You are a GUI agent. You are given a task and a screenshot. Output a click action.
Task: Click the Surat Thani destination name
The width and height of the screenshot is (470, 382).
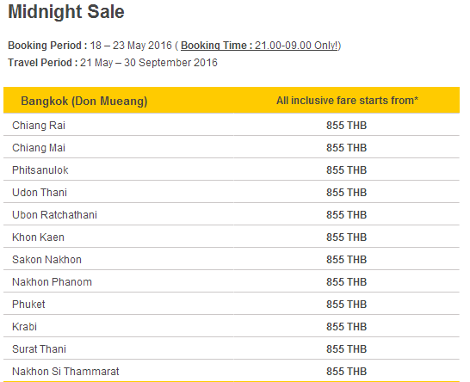[39, 349]
